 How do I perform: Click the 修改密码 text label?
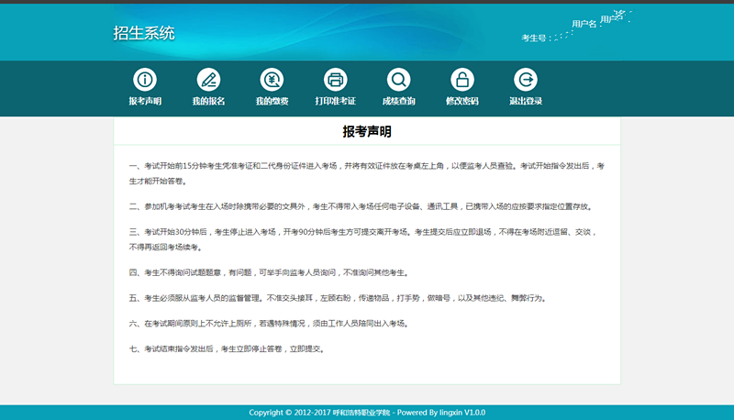click(x=462, y=101)
